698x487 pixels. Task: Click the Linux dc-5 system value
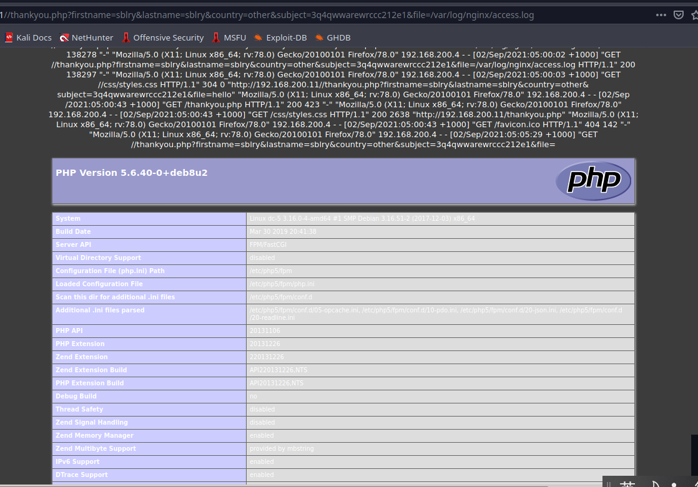coord(362,218)
